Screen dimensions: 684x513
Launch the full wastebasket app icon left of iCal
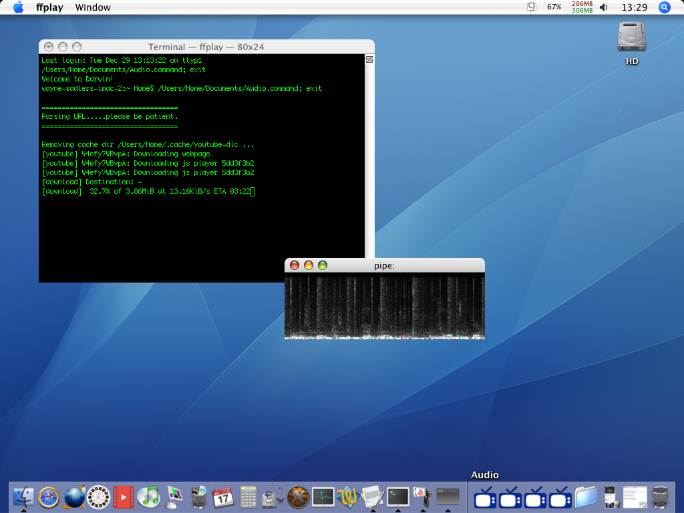(x=198, y=497)
